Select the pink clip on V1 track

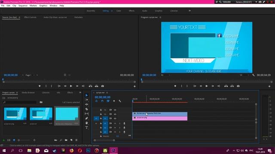tap(160, 118)
